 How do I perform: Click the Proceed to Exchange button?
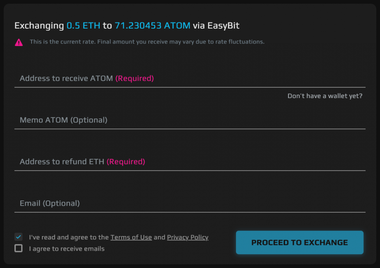click(x=299, y=242)
